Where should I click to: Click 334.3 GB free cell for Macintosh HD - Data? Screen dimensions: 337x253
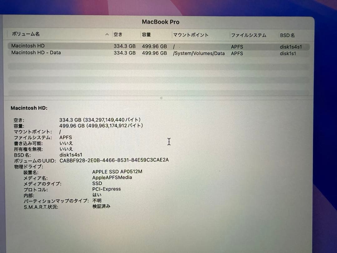point(125,53)
